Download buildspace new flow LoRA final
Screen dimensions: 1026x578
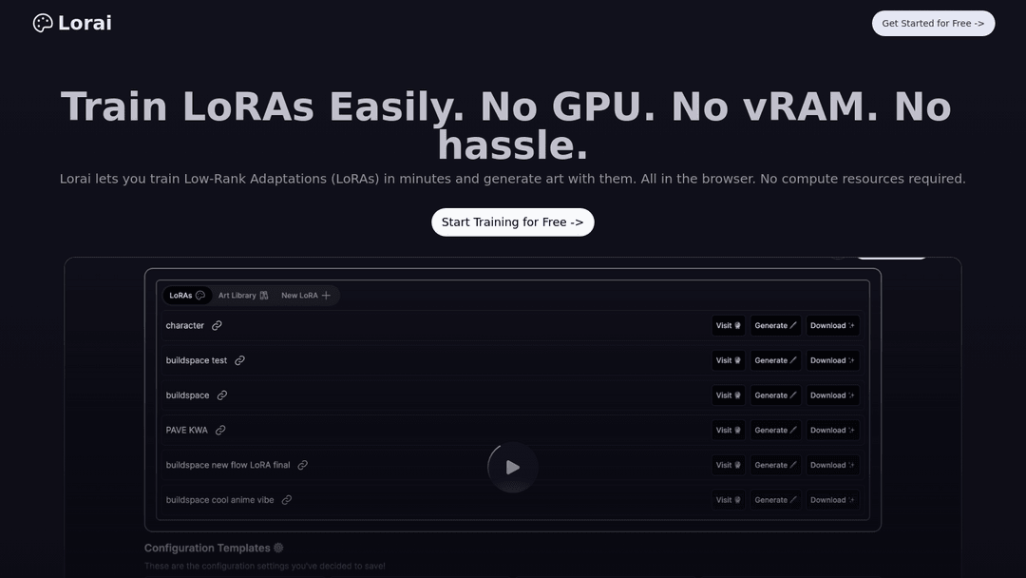coord(832,465)
